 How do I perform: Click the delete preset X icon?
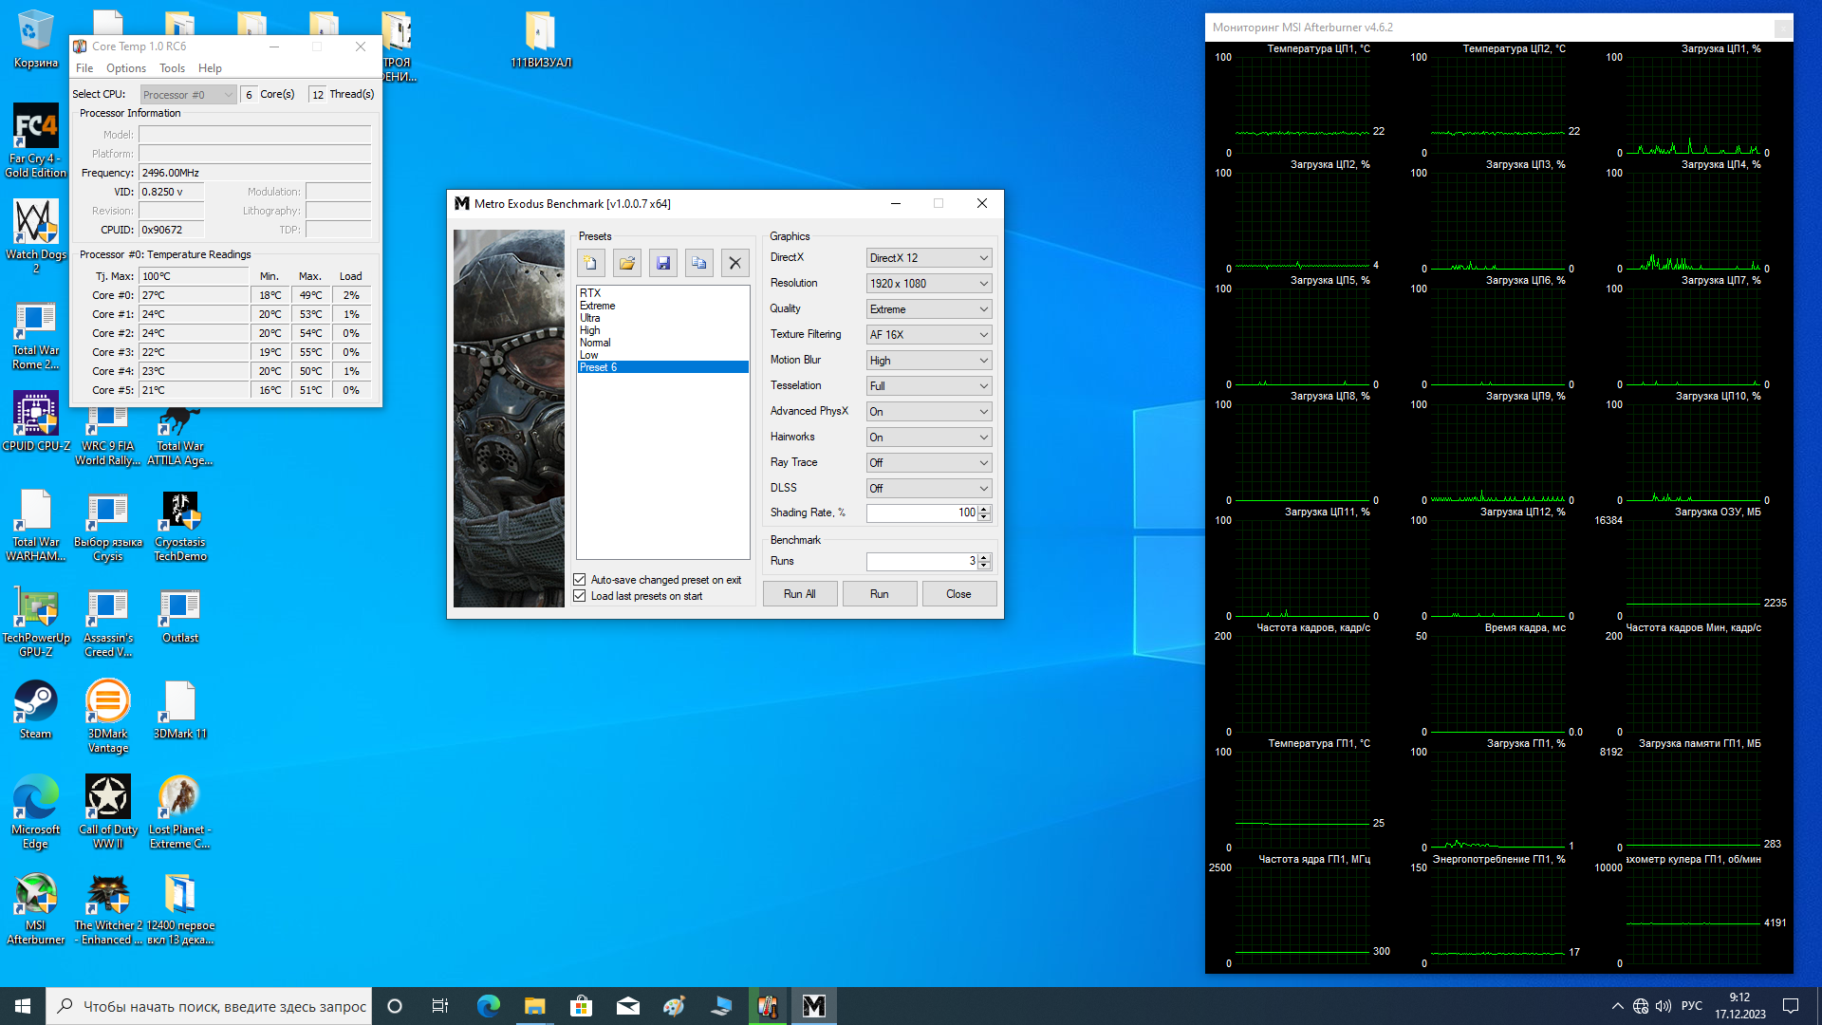pos(734,263)
